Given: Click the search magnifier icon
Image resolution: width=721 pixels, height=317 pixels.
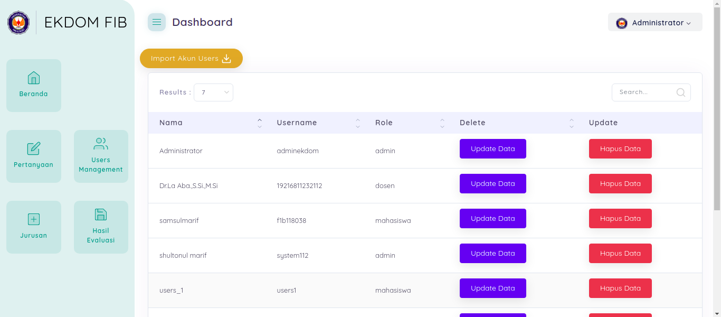Looking at the screenshot, I should [x=681, y=92].
